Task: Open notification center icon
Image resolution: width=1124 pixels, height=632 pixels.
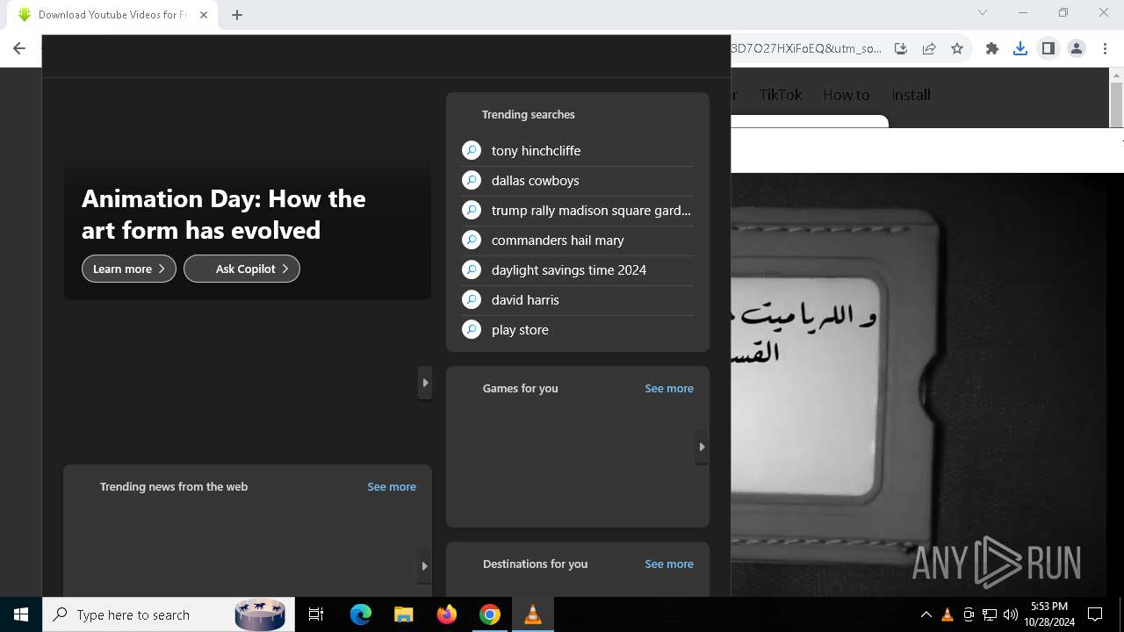Action: click(x=1095, y=614)
